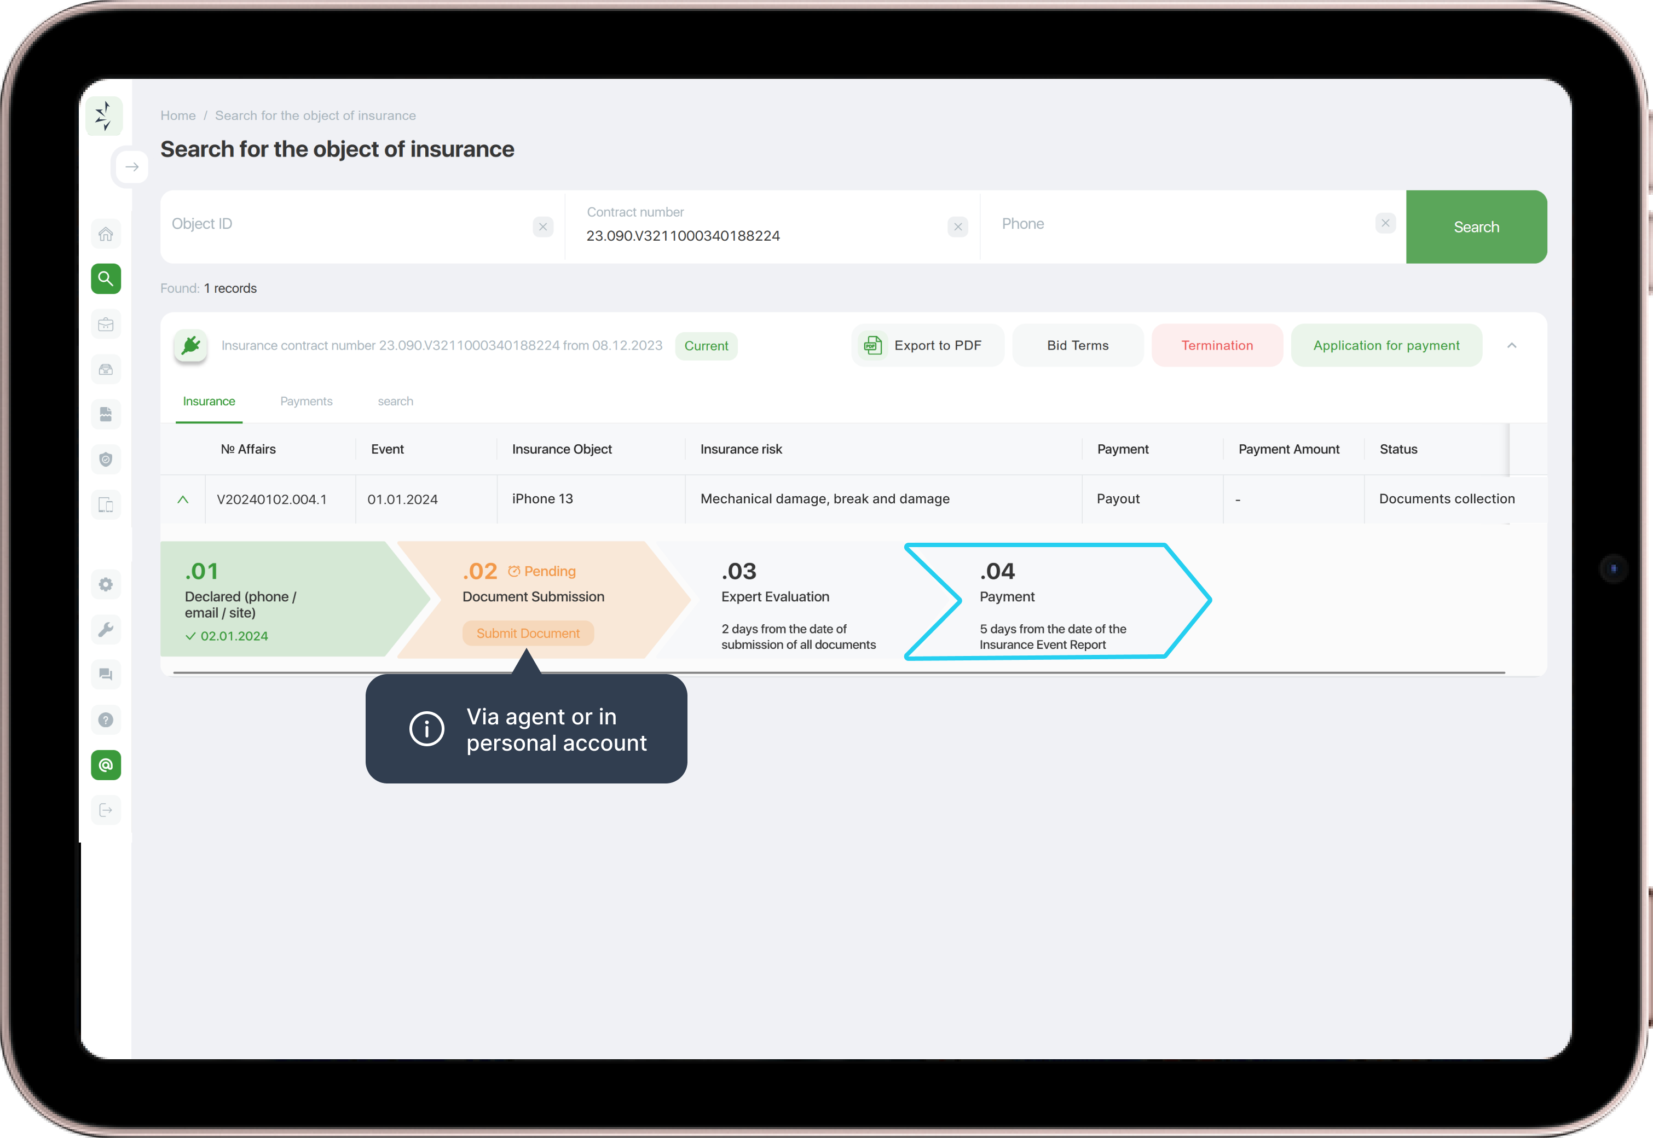Click the horizontal scrollbar under steps

(x=839, y=672)
